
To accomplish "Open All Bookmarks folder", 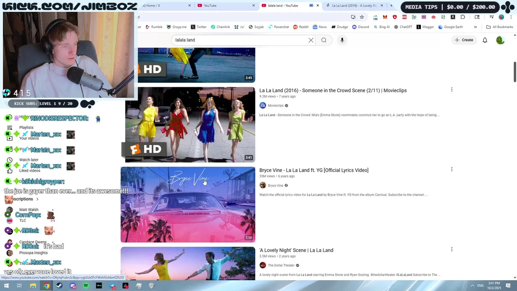I will [500, 27].
